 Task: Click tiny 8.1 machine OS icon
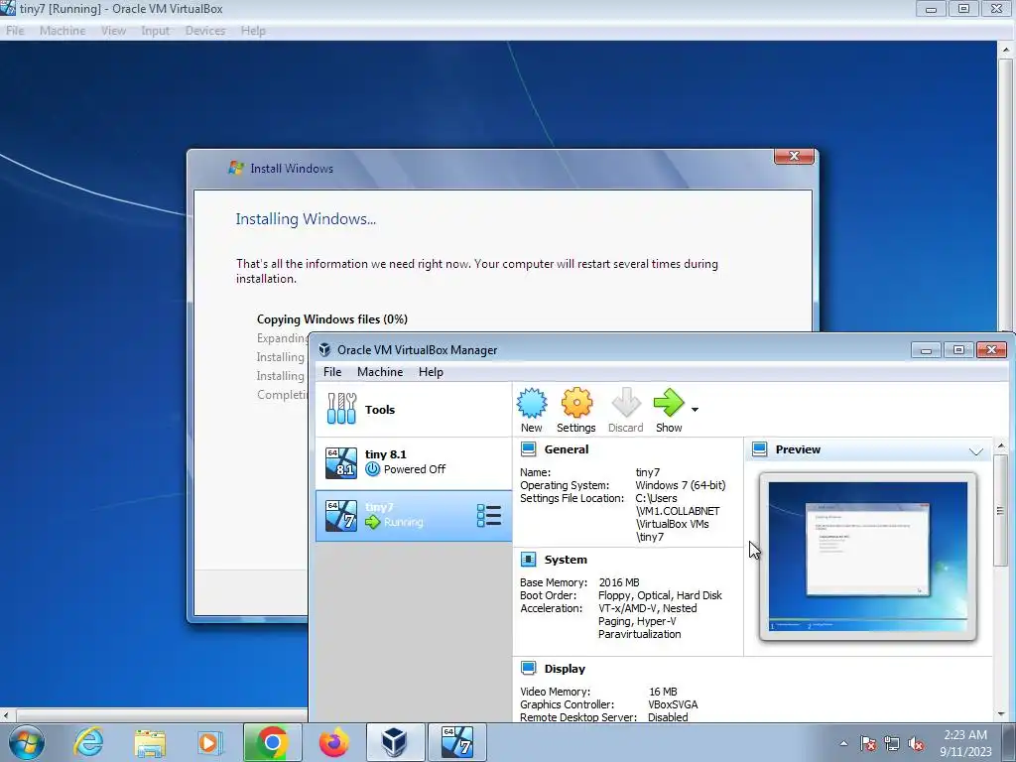pos(341,462)
